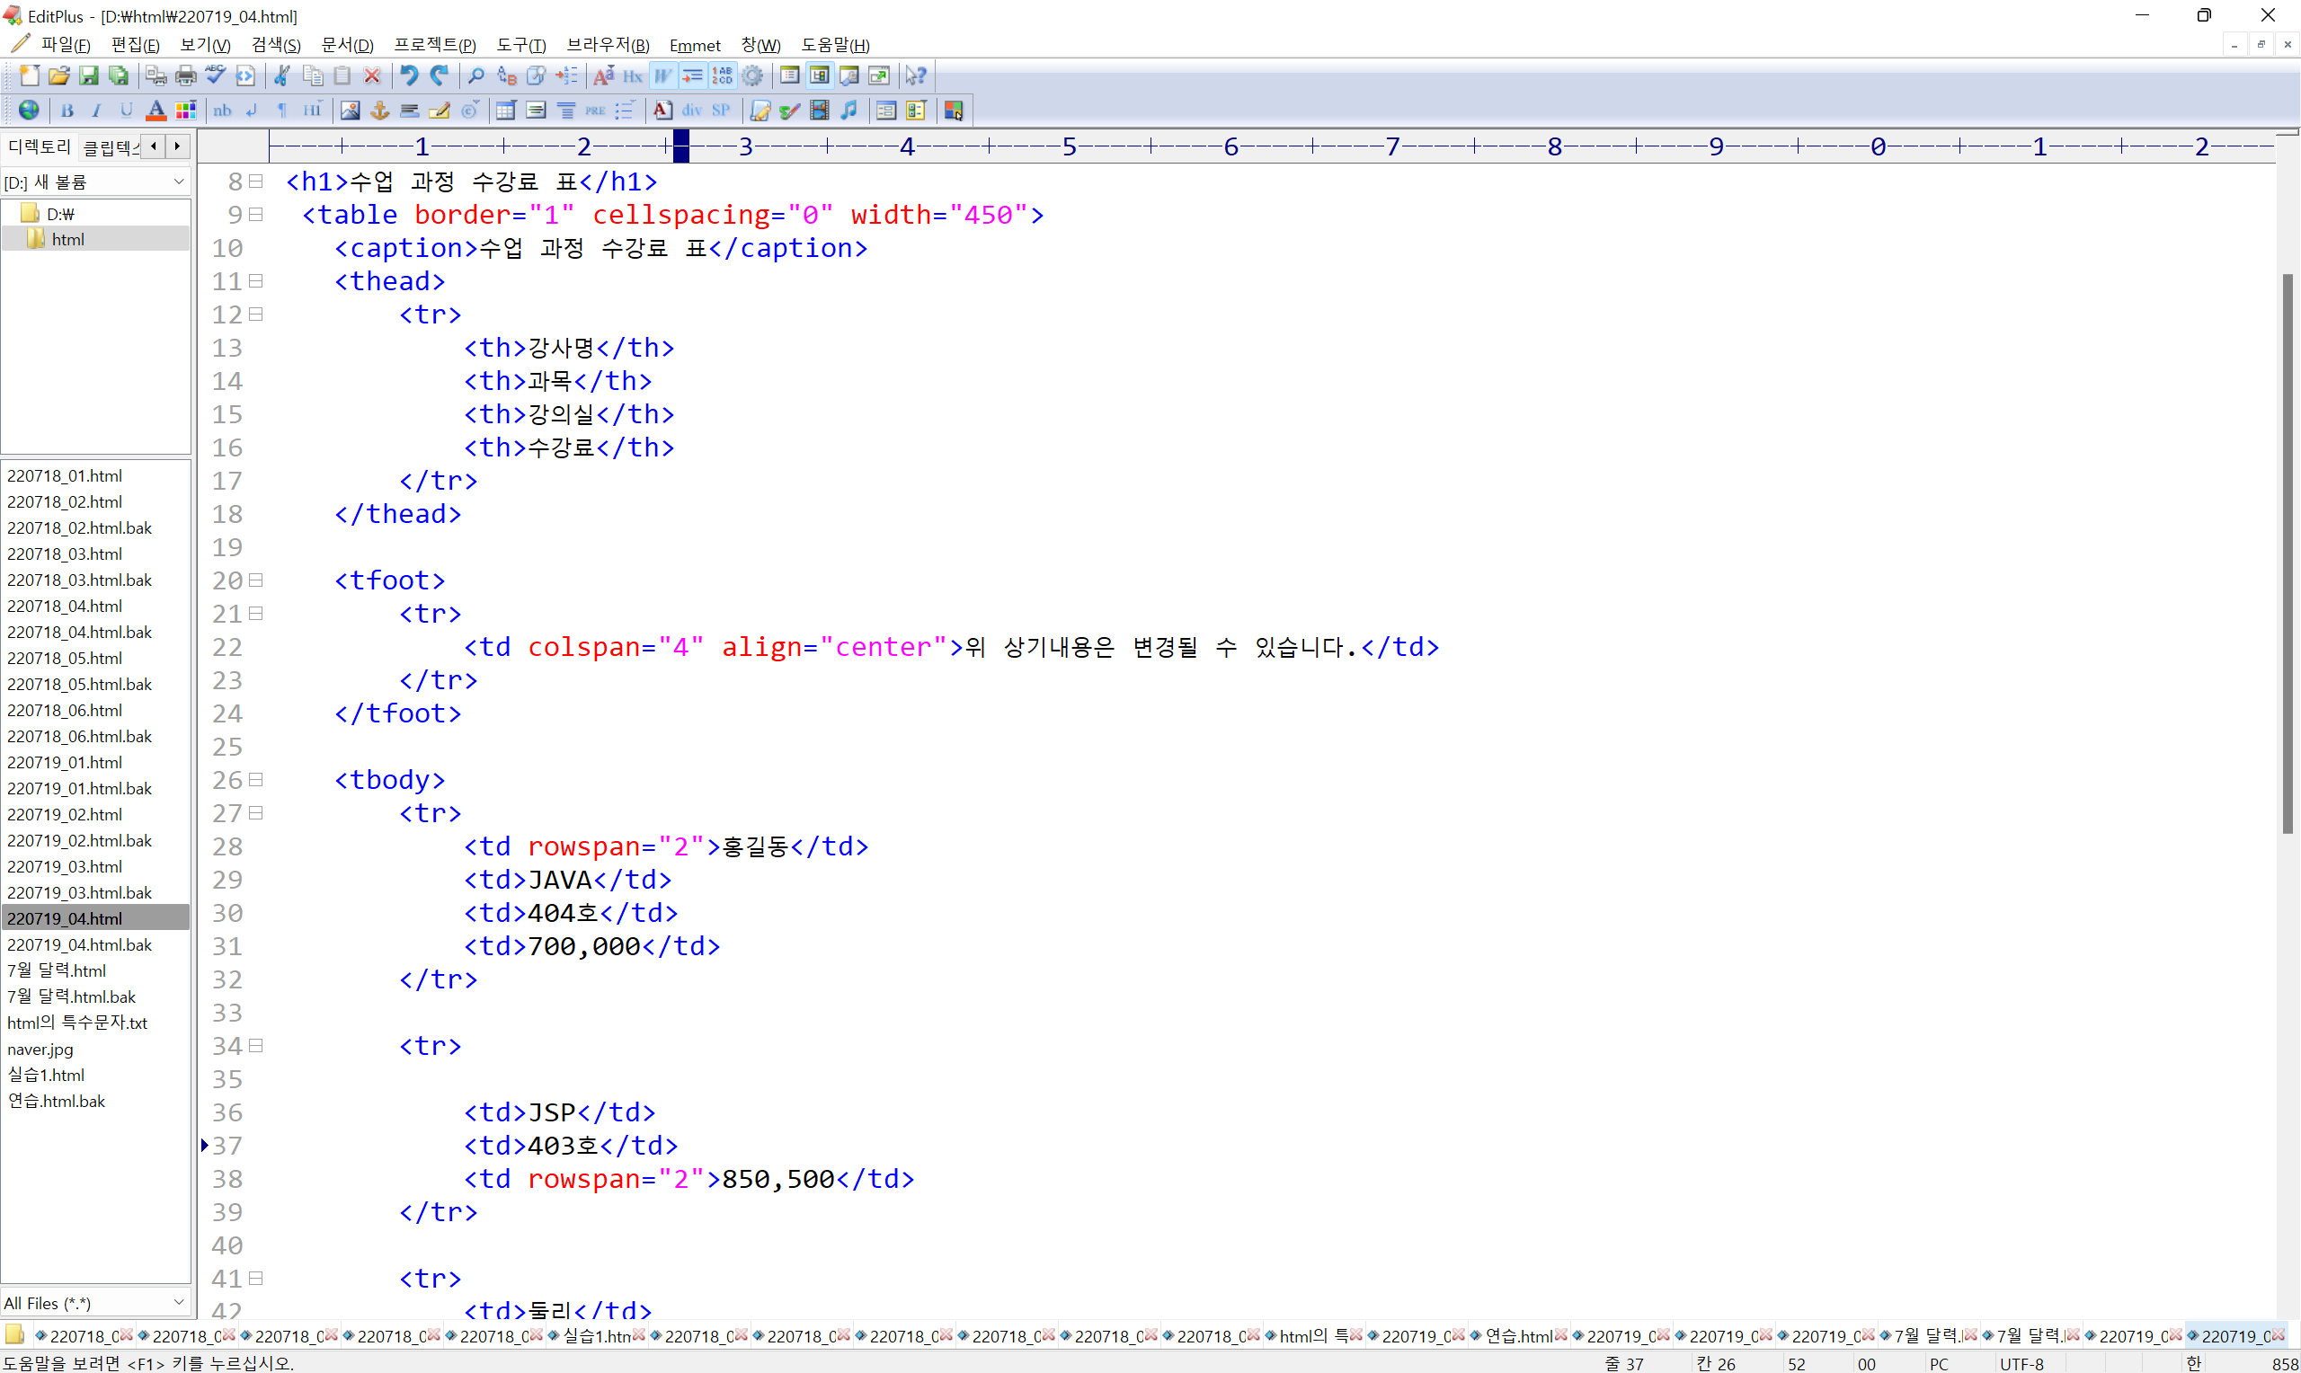Toggle the Auto Indent button
The image size is (2301, 1373).
(x=692, y=75)
